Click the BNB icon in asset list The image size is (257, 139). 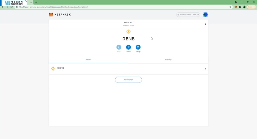53,69
